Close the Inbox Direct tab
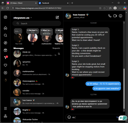This screenshot has width=128, height=123. (x=36, y=3)
